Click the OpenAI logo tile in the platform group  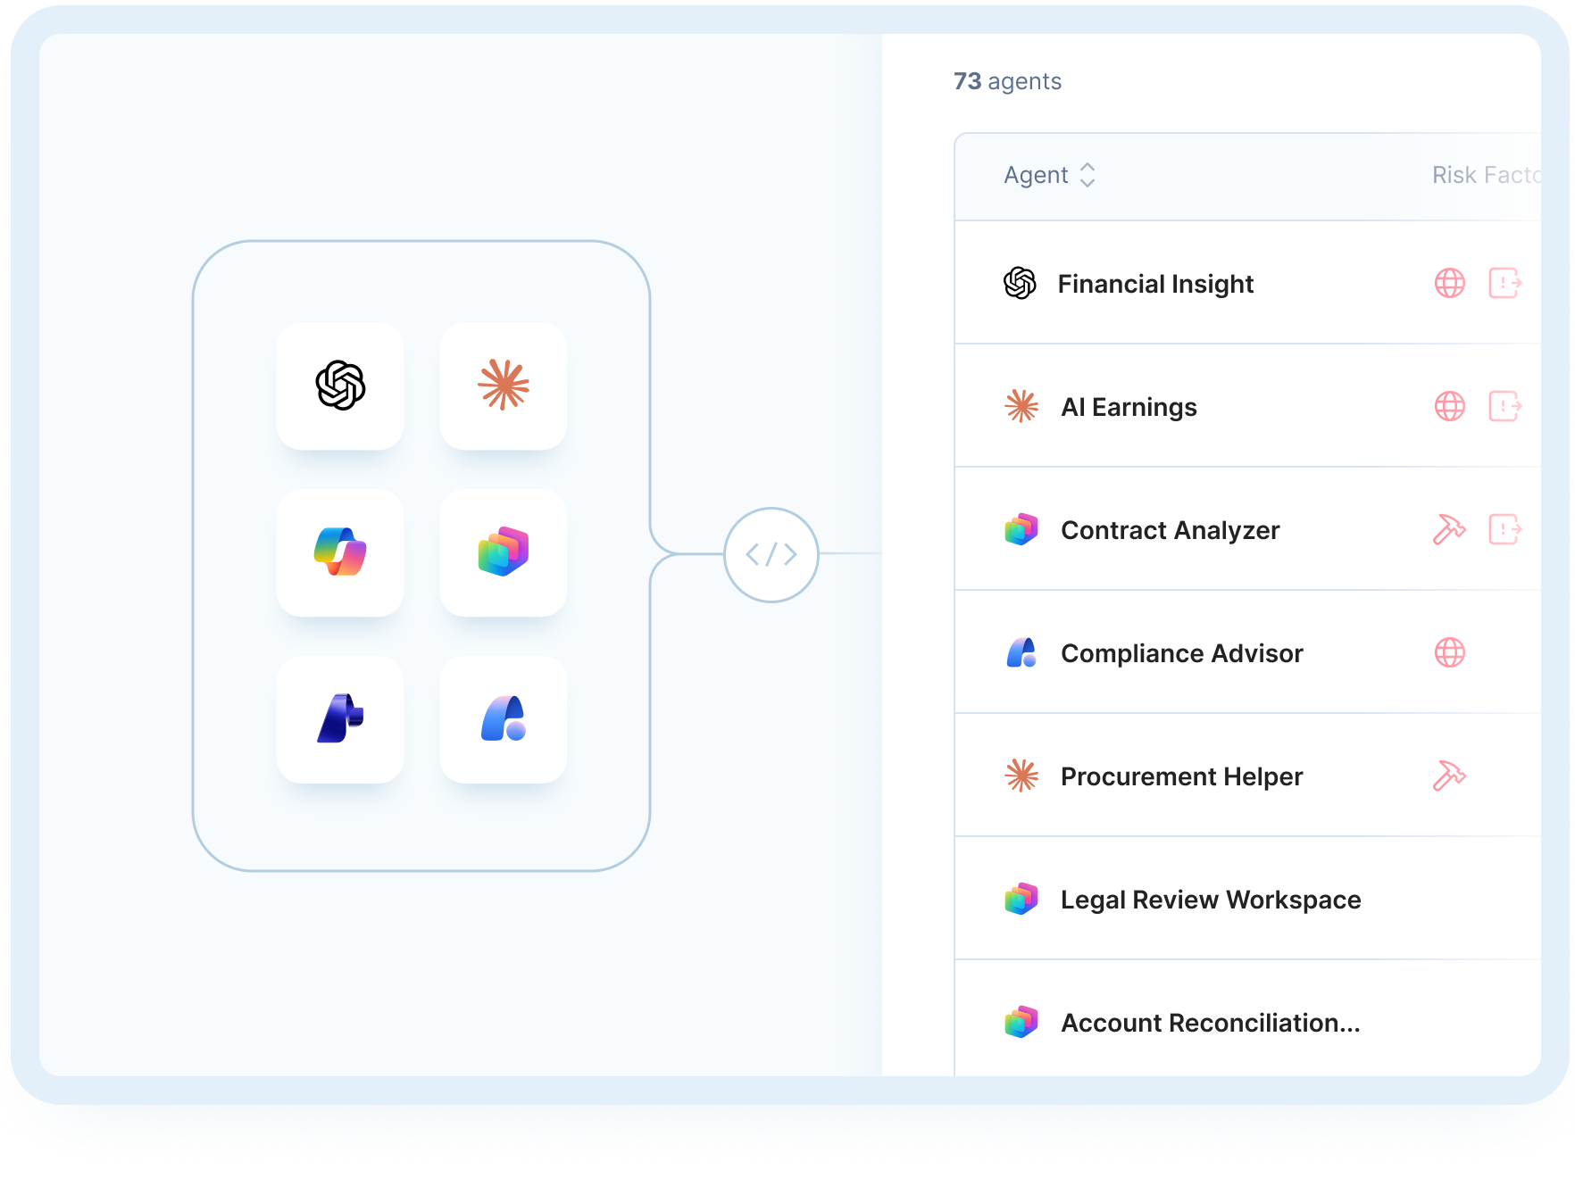340,386
